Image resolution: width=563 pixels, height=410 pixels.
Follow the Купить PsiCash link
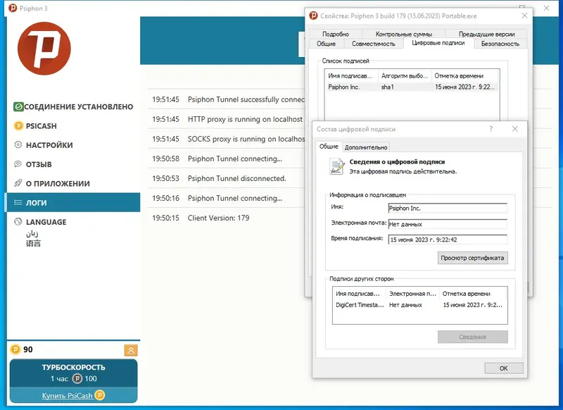coord(67,396)
